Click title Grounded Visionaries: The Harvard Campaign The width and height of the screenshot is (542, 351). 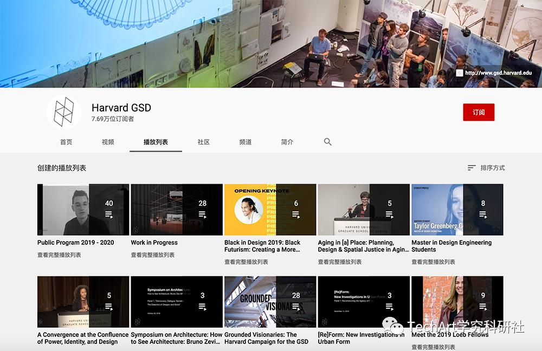pos(266,338)
